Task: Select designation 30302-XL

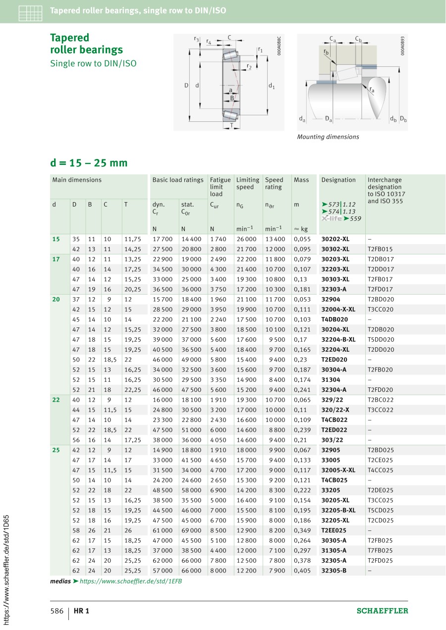Action: [335, 249]
